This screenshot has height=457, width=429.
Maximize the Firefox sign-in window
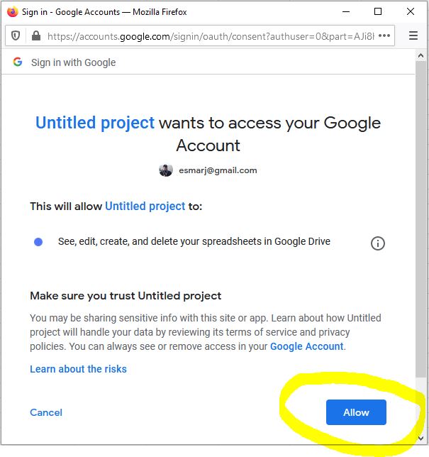pos(378,11)
